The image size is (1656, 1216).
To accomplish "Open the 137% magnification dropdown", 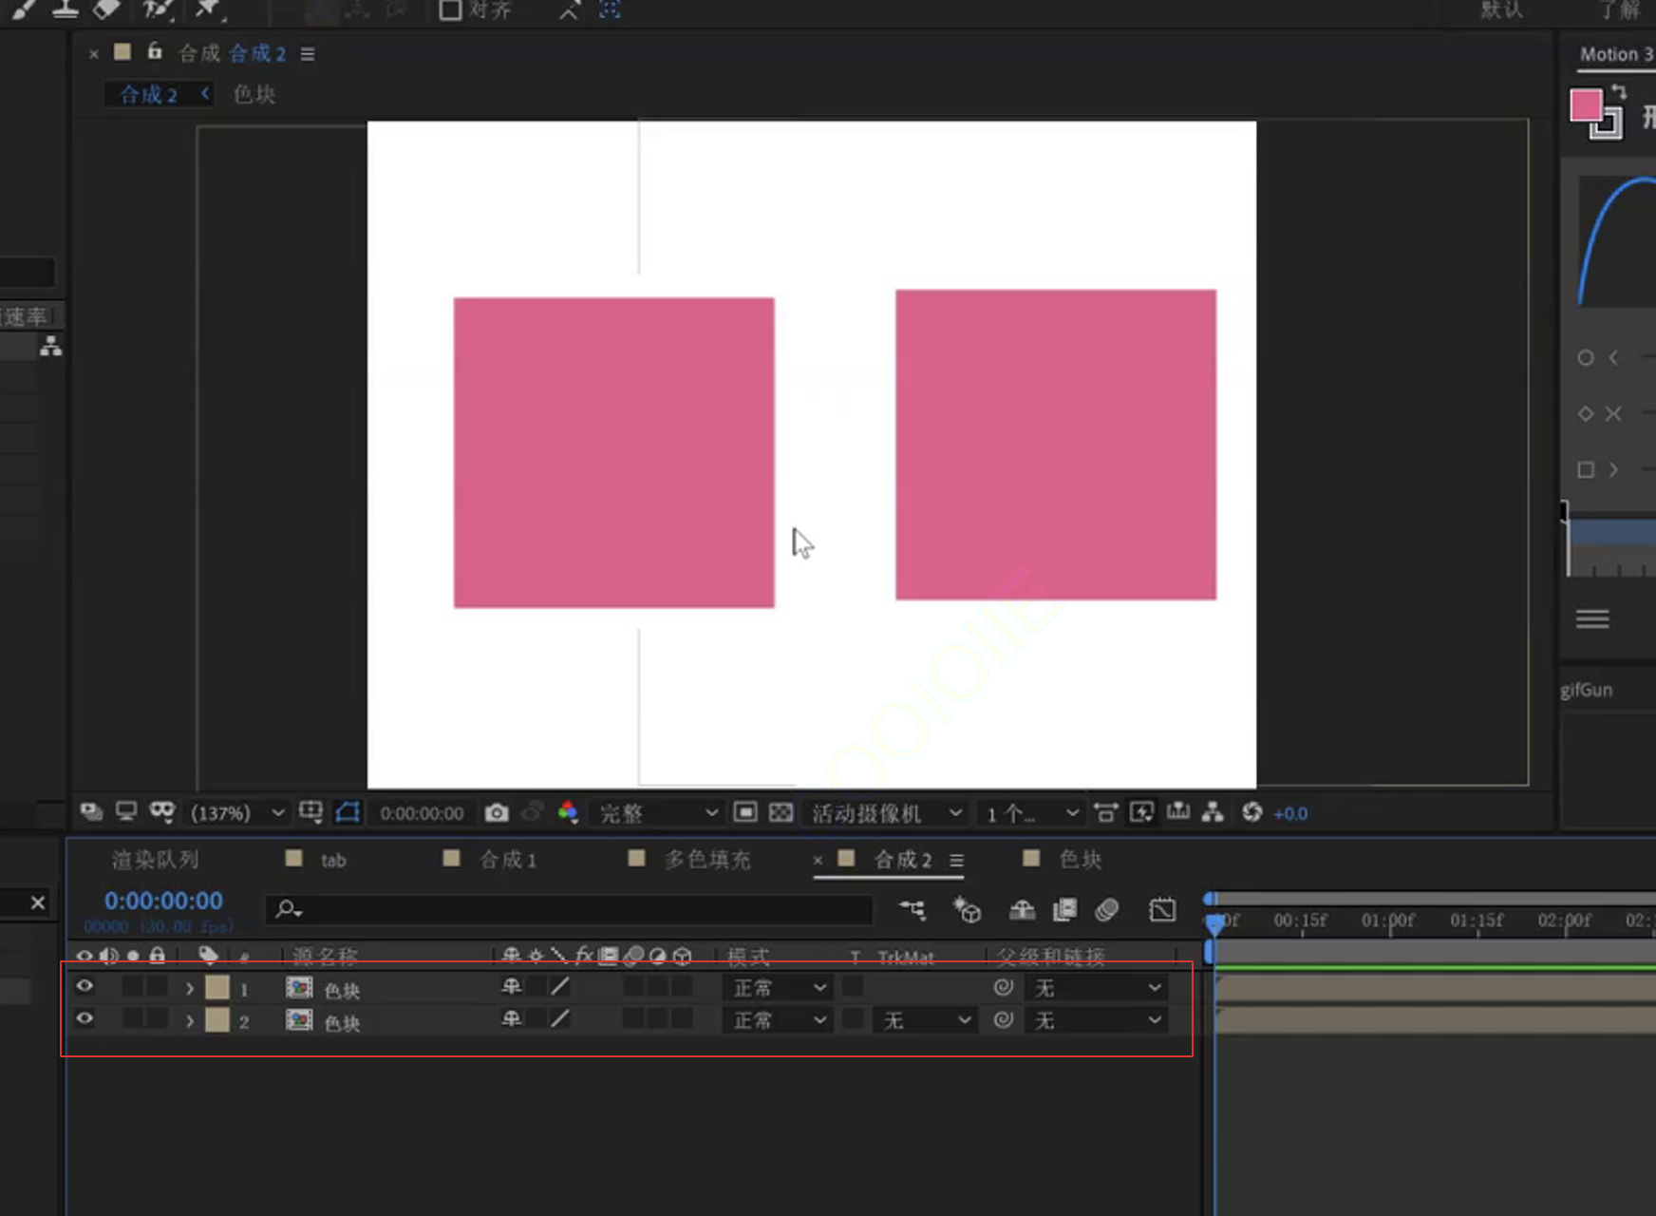I will [x=237, y=813].
